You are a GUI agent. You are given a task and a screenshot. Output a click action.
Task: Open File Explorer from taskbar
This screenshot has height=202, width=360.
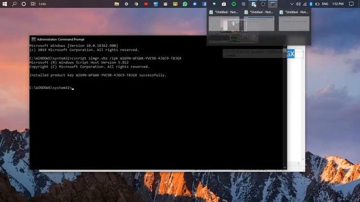(116, 4)
